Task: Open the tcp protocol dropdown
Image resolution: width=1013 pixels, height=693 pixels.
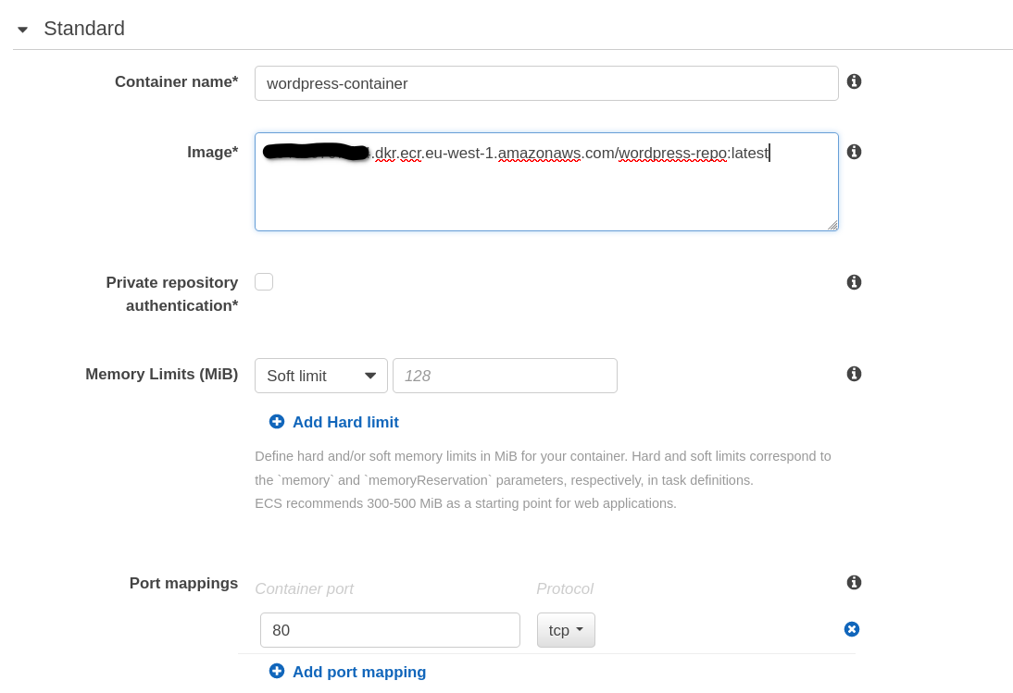Action: (566, 630)
